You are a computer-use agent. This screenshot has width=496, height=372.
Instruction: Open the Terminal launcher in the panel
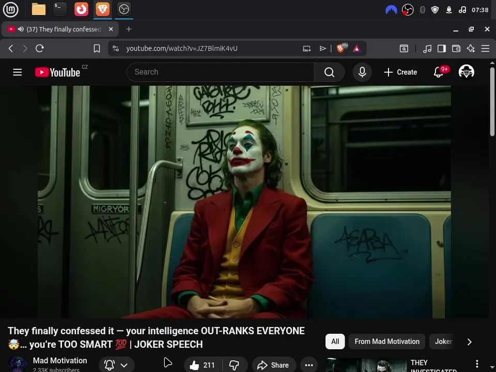60,9
